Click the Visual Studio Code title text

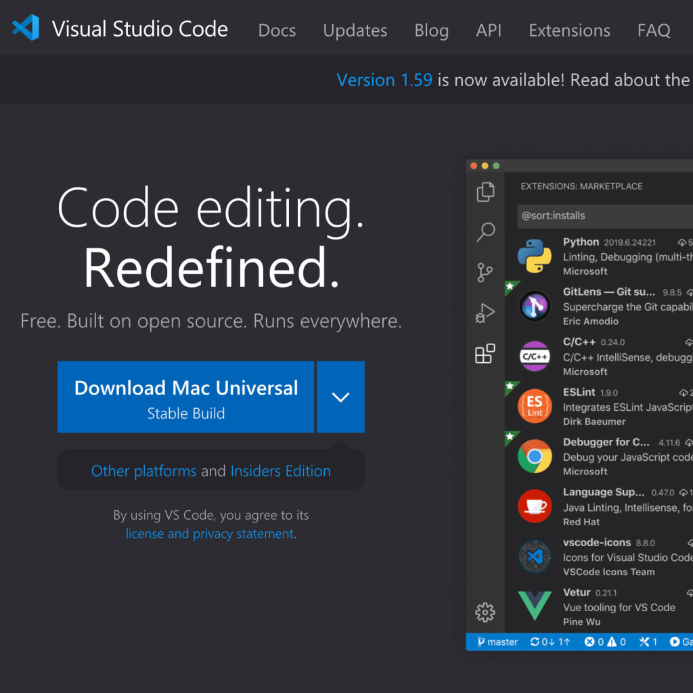139,28
